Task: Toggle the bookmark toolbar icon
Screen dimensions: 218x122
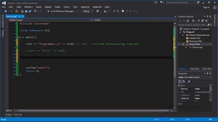Action: [x=123, y=11]
